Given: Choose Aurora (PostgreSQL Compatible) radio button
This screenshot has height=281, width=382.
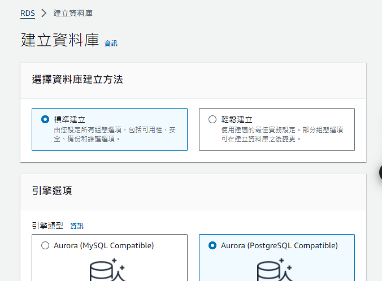Looking at the screenshot, I should pyautogui.click(x=212, y=245).
